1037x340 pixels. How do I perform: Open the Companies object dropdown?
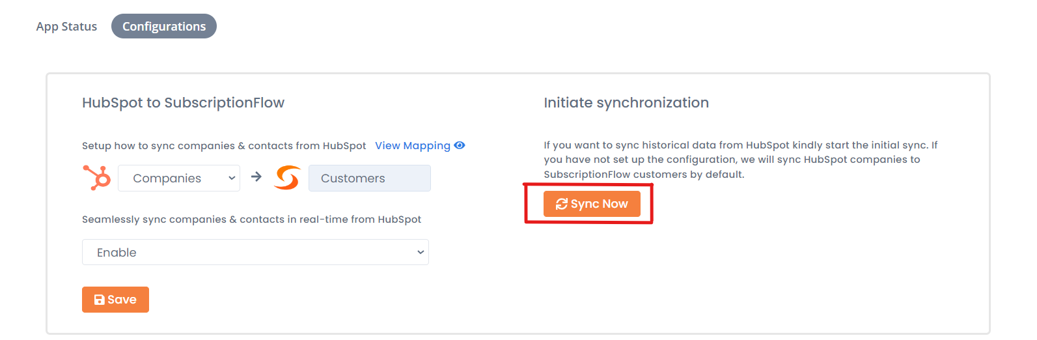tap(179, 178)
